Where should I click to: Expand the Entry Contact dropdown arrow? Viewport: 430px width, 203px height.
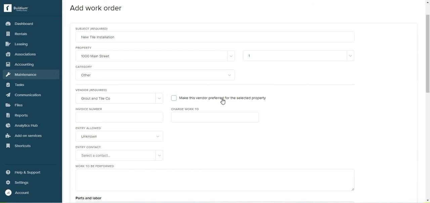pos(159,155)
